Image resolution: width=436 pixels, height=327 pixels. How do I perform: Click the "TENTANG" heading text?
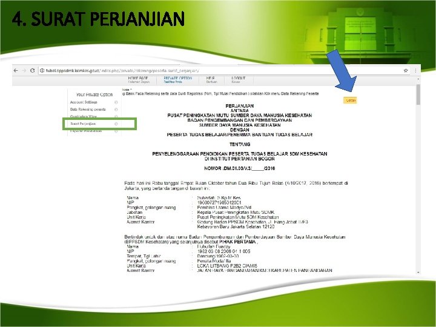pyautogui.click(x=240, y=144)
